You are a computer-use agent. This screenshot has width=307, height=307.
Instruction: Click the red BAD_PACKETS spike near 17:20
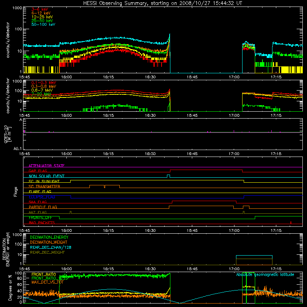[x=291, y=223]
